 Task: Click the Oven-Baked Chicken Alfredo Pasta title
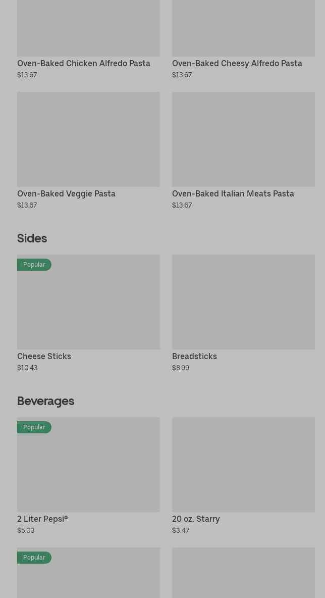click(84, 63)
